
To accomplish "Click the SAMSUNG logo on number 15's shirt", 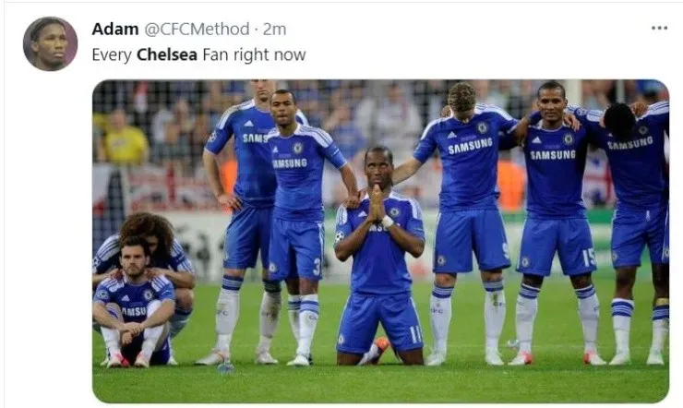I will point(553,154).
